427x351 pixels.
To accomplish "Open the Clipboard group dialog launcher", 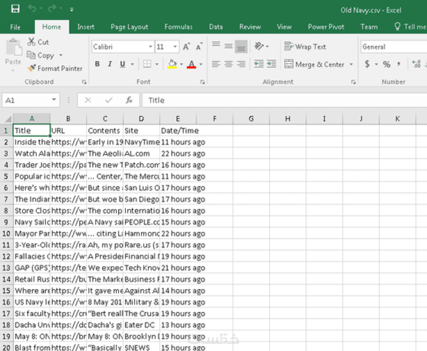I will (84, 82).
